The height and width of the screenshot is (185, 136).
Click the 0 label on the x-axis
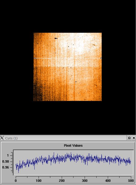click(16, 181)
